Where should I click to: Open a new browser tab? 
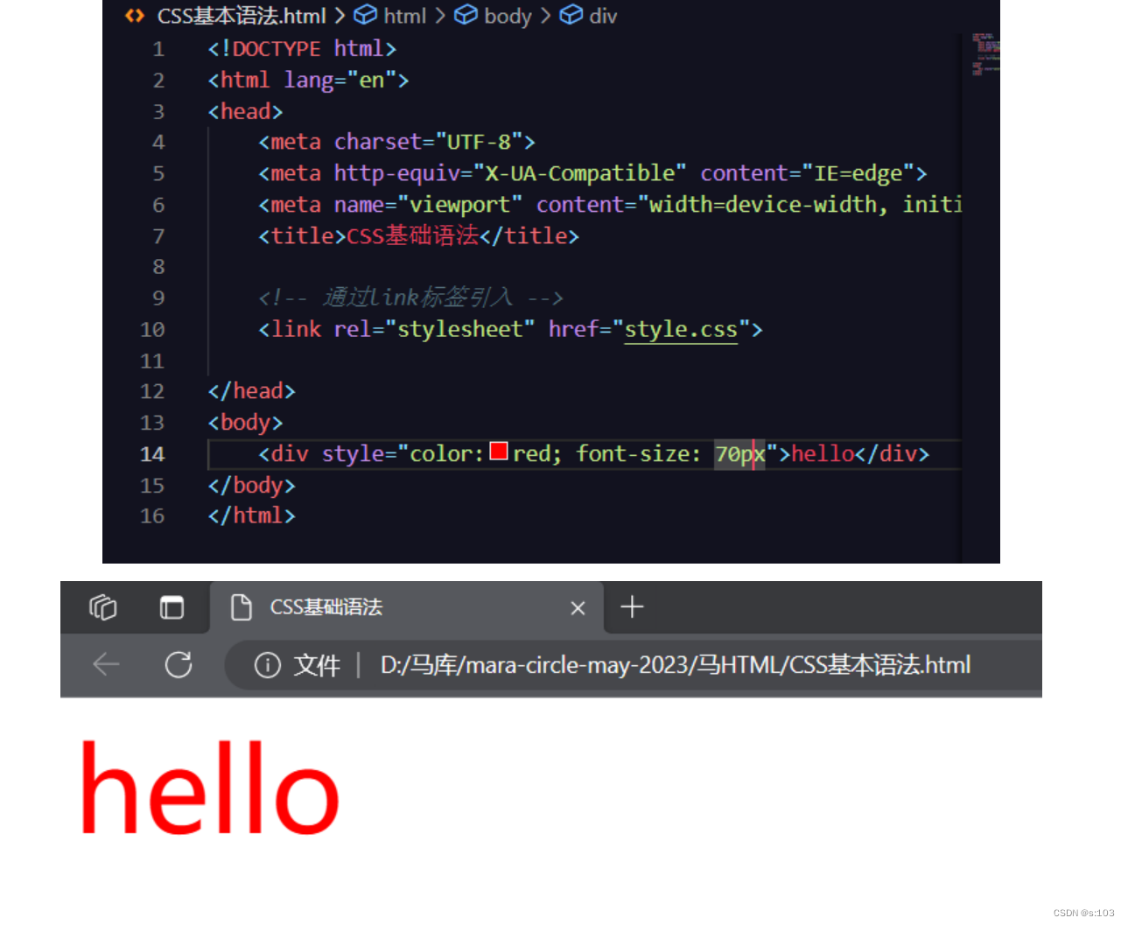tap(632, 606)
